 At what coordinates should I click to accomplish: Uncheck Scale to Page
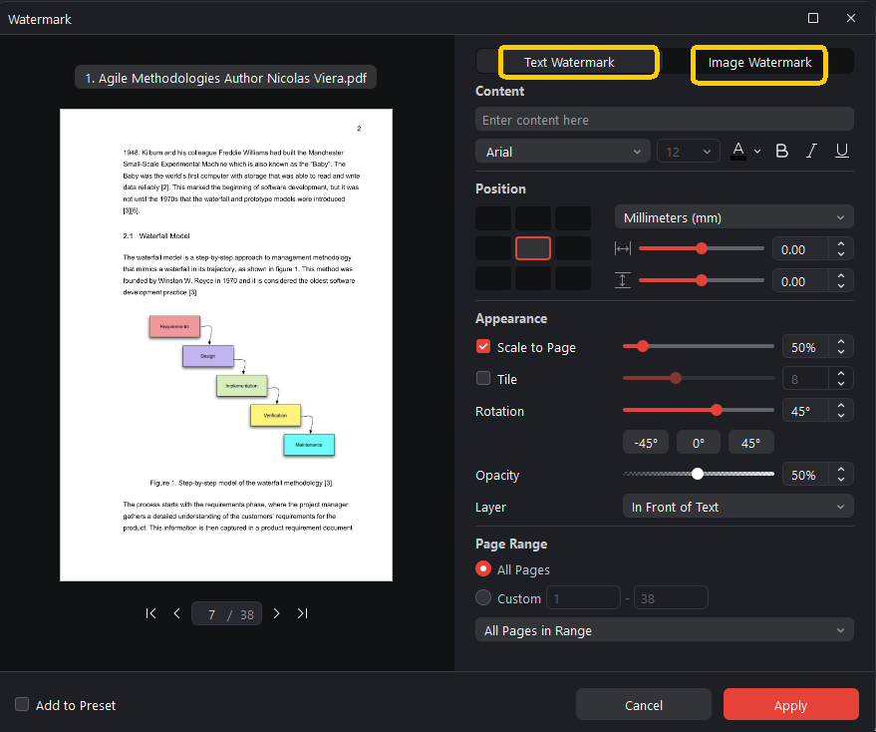pos(483,347)
